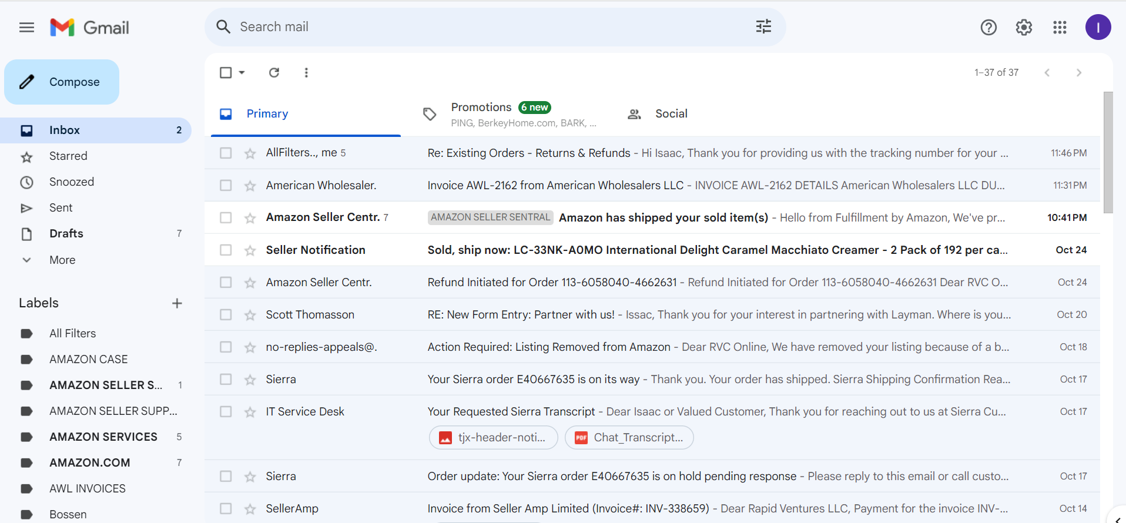Open the Starred folder
Viewport: 1126px width, 523px height.
coord(97,156)
